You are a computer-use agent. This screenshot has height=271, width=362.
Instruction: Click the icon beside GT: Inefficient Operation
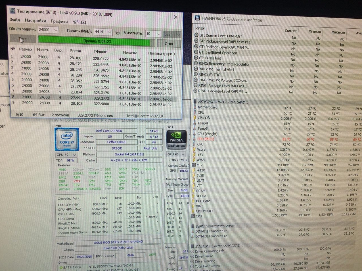(x=196, y=52)
